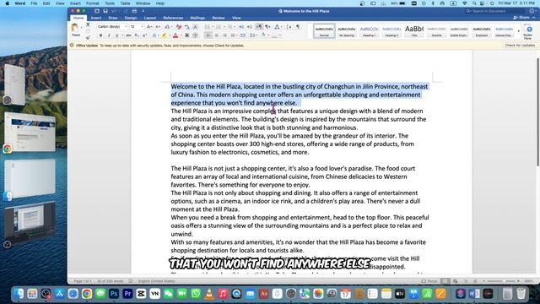Click the character shading A icon
The image size is (540, 304).
point(187,35)
